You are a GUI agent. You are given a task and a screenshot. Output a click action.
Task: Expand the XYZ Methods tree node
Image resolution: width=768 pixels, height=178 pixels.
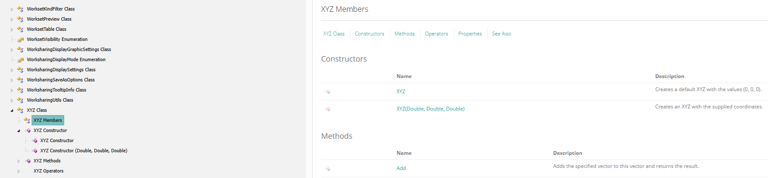click(x=19, y=161)
